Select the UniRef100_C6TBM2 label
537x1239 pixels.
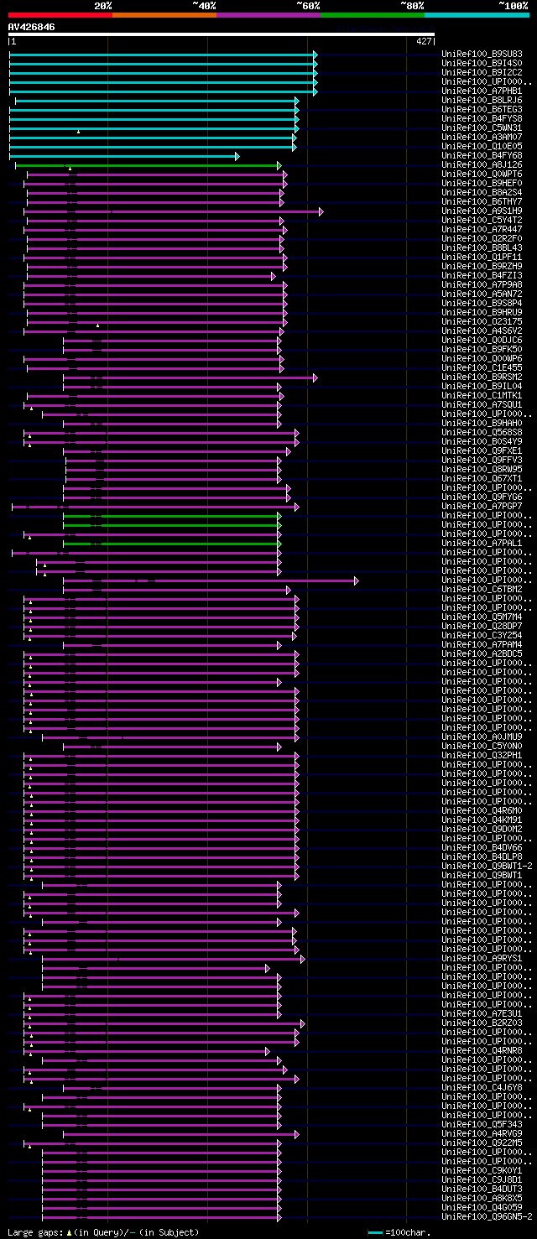coord(482,590)
